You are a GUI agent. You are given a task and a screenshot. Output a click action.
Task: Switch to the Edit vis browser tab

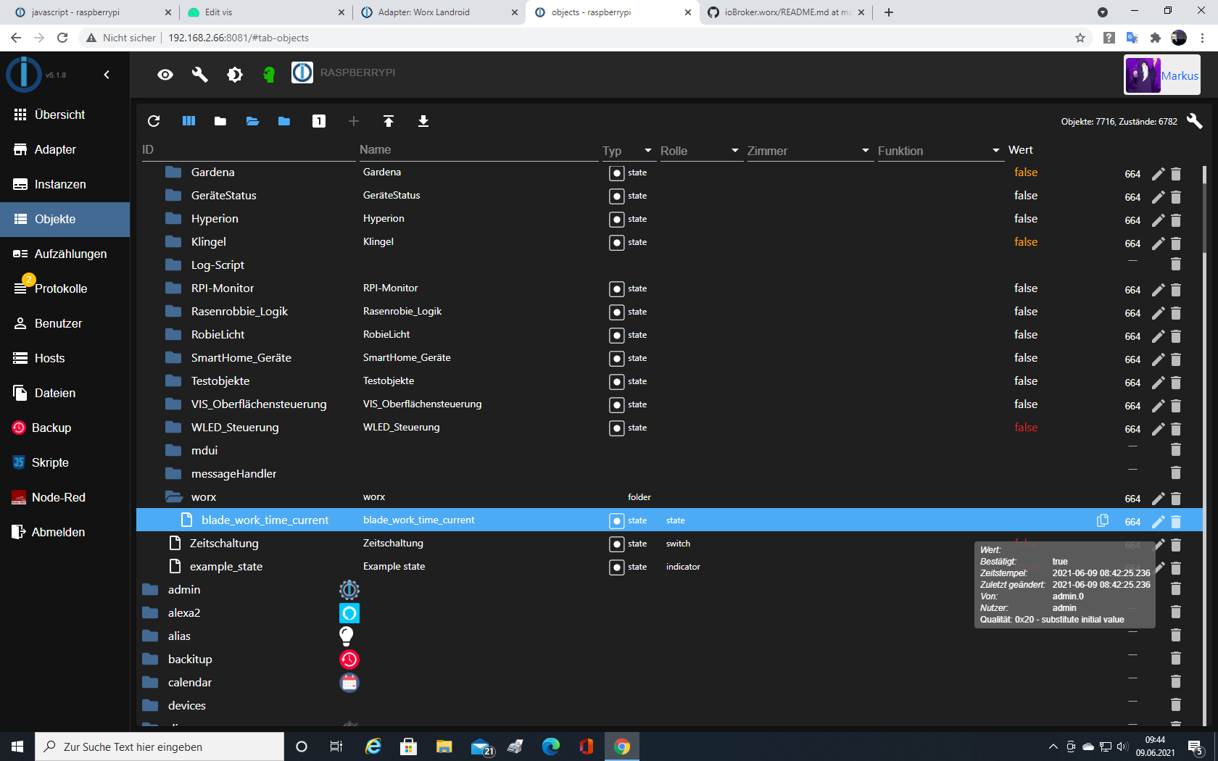[x=265, y=12]
